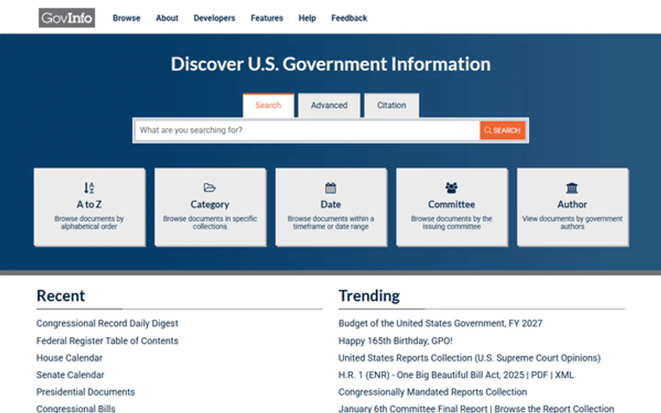Click the Committee people icon

pos(451,188)
